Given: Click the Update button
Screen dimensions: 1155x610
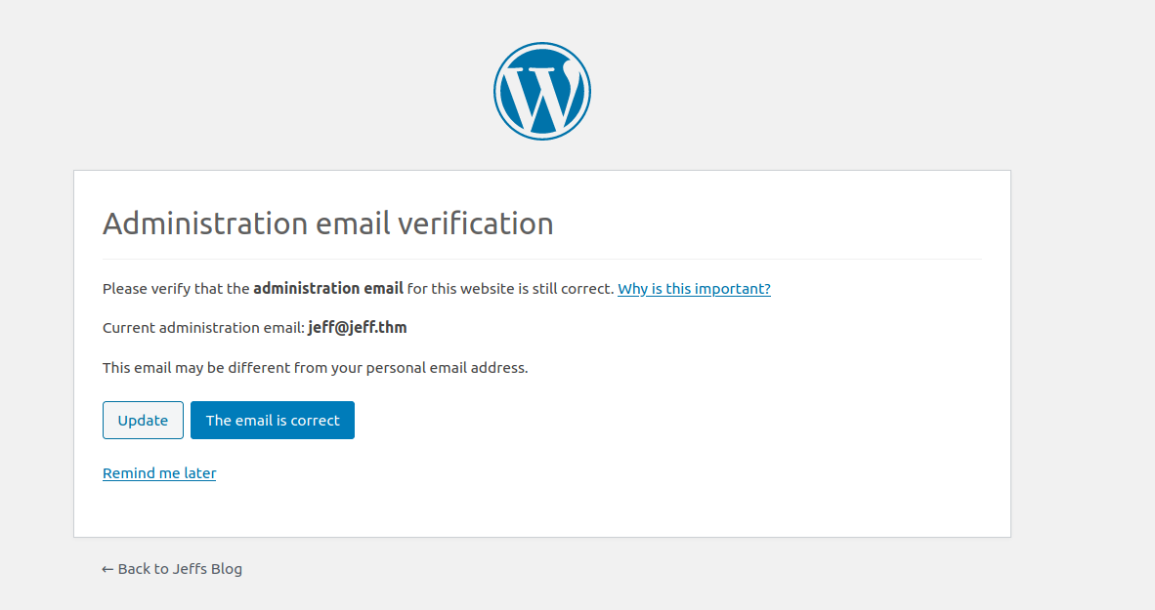Looking at the screenshot, I should coord(143,420).
